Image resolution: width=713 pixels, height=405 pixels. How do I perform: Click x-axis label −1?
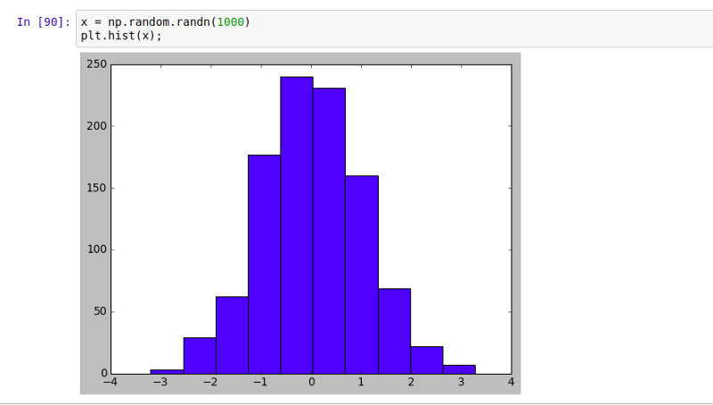[260, 382]
